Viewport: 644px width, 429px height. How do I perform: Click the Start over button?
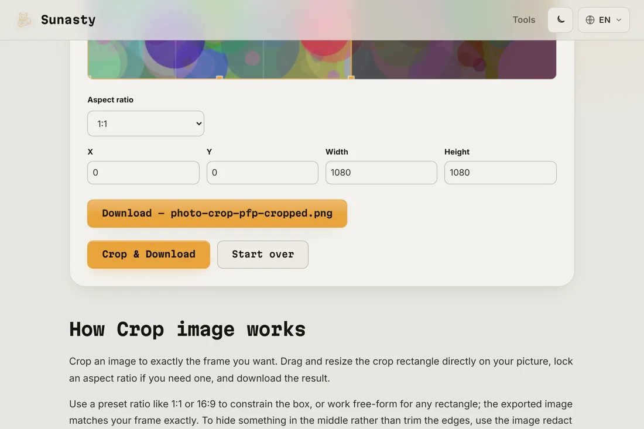pyautogui.click(x=263, y=255)
